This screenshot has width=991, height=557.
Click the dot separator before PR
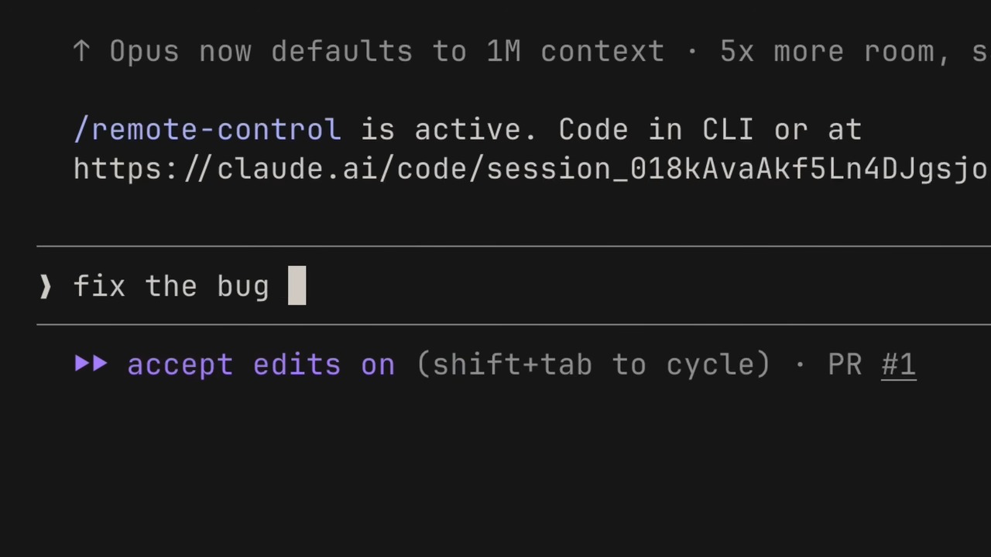click(801, 364)
